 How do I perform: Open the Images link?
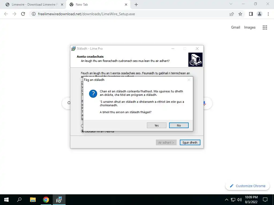coord(250,27)
